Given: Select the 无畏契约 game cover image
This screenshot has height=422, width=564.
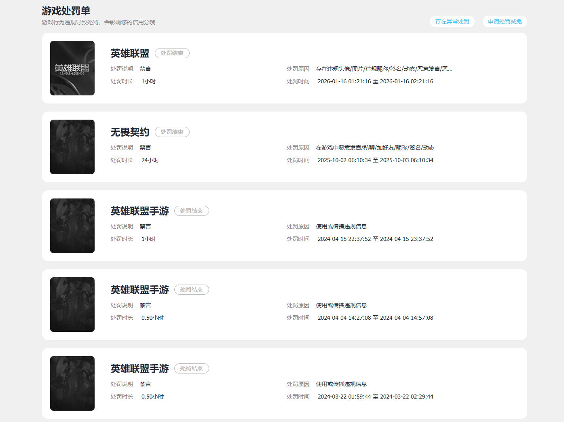Looking at the screenshot, I should [x=72, y=147].
